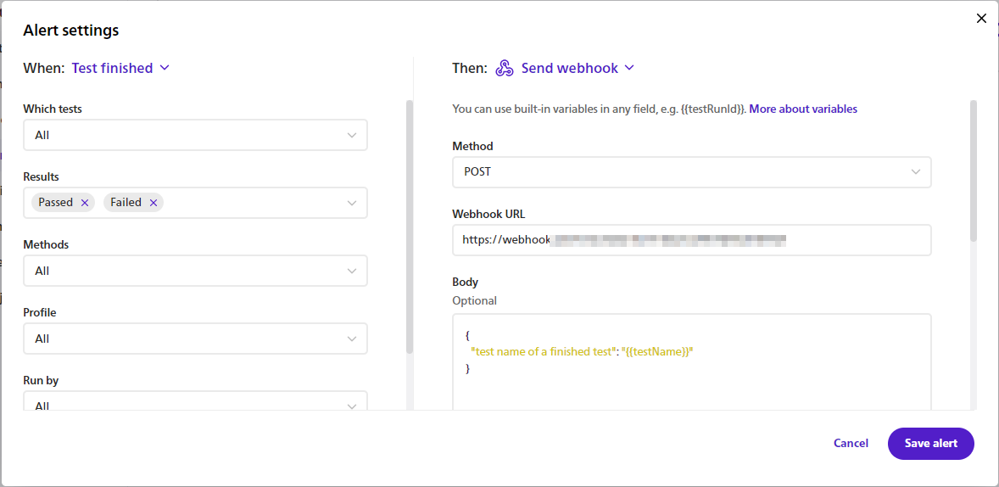This screenshot has height=487, width=999.
Task: Click into the Webhook URL field
Action: pyautogui.click(x=691, y=240)
